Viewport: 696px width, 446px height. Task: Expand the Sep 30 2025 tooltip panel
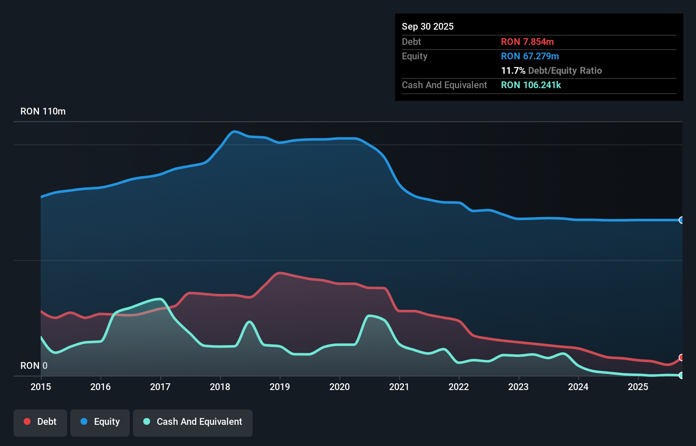pyautogui.click(x=428, y=26)
